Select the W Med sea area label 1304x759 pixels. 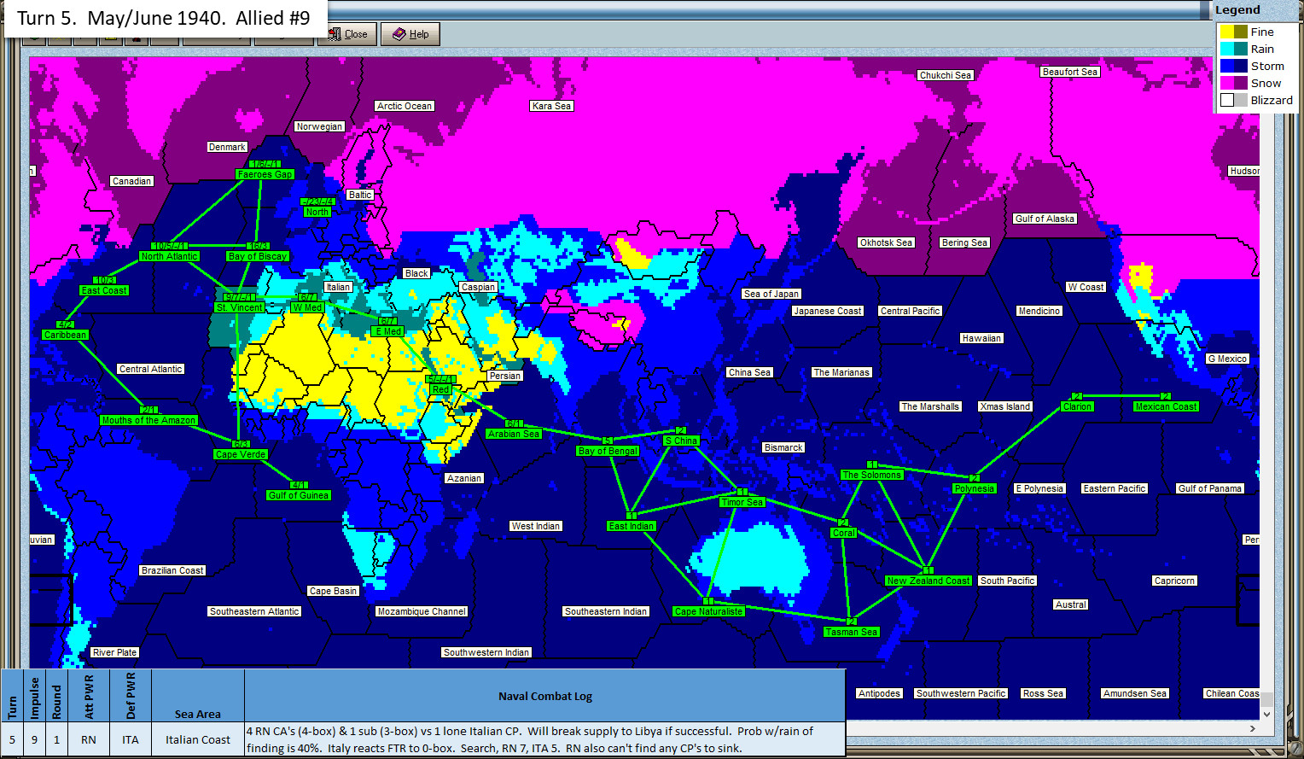tap(307, 307)
